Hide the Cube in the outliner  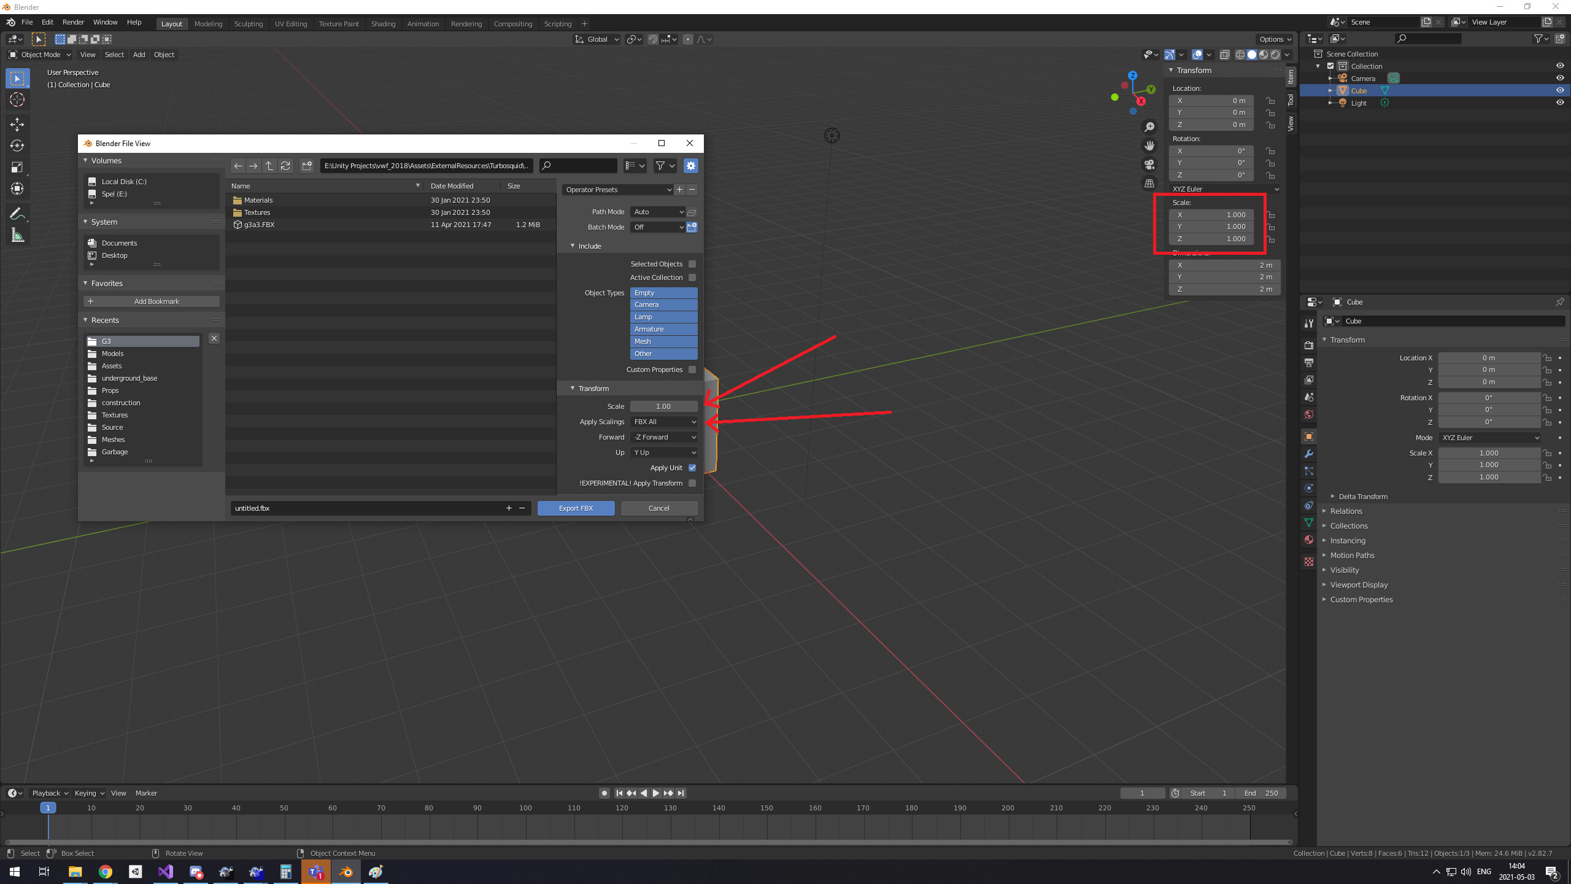[x=1561, y=90]
